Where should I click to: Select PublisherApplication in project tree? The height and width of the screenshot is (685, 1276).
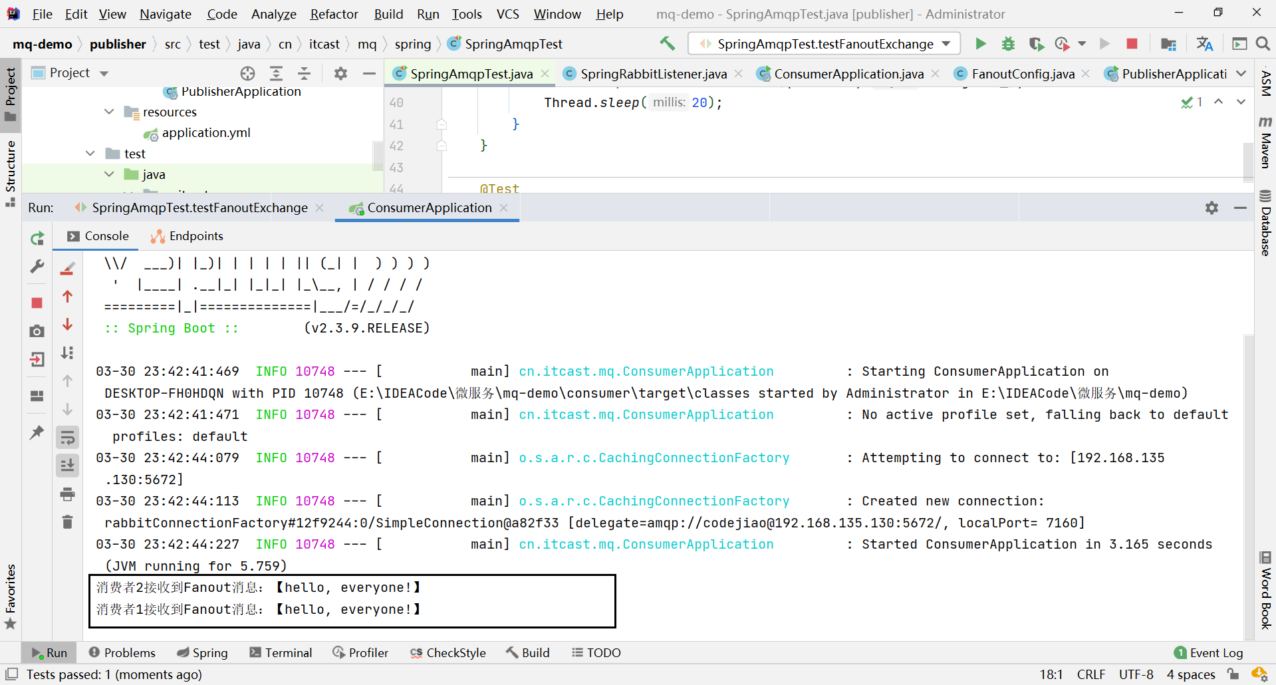241,92
